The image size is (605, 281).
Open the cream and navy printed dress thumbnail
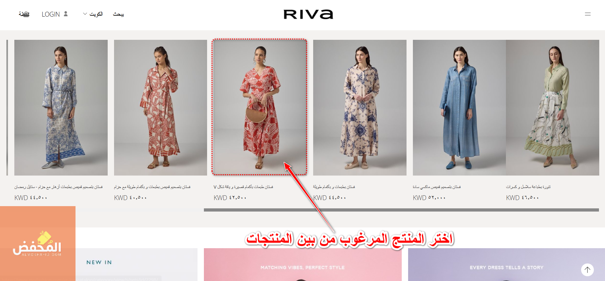click(360, 107)
